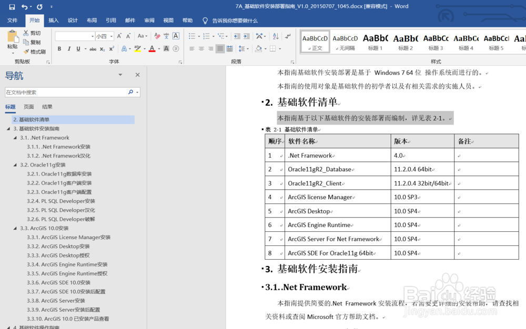526x329 pixels.
Task: Switch to the 布局 ribbon tab
Action: coord(92,20)
